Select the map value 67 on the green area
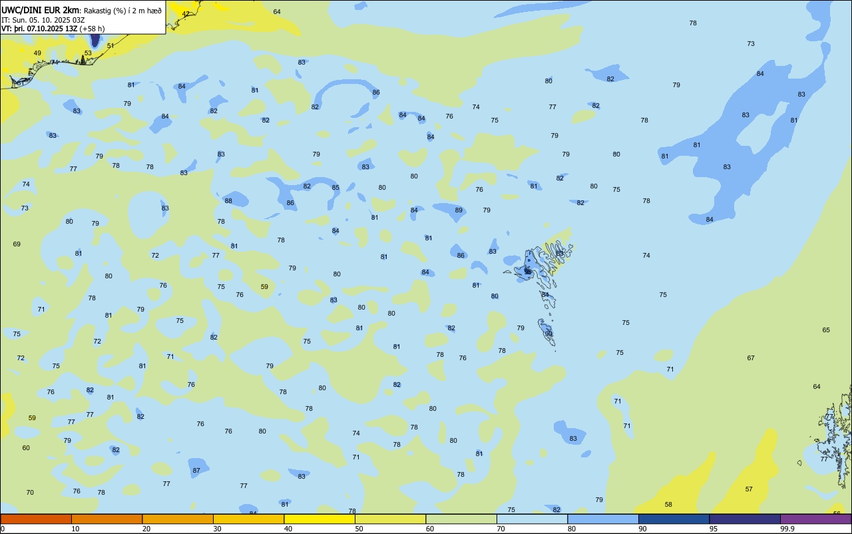Screen dimensions: 852x534 coord(751,358)
